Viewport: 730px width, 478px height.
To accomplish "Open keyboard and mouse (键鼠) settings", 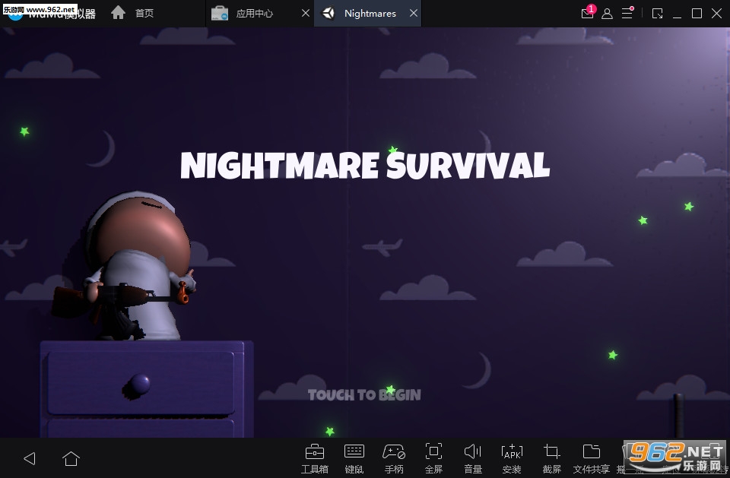I will 354,457.
